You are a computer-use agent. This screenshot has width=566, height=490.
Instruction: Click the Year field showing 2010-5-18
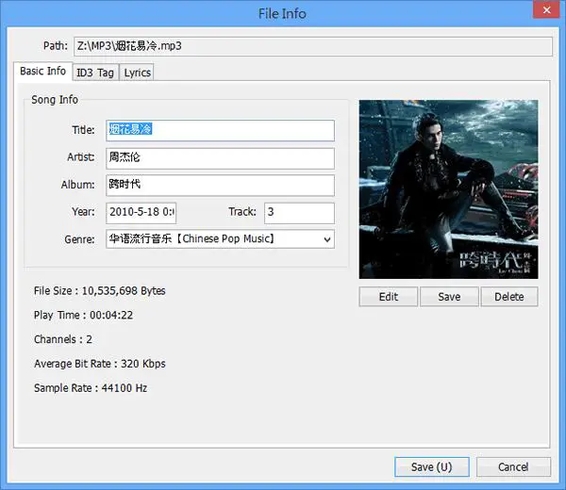click(x=141, y=213)
